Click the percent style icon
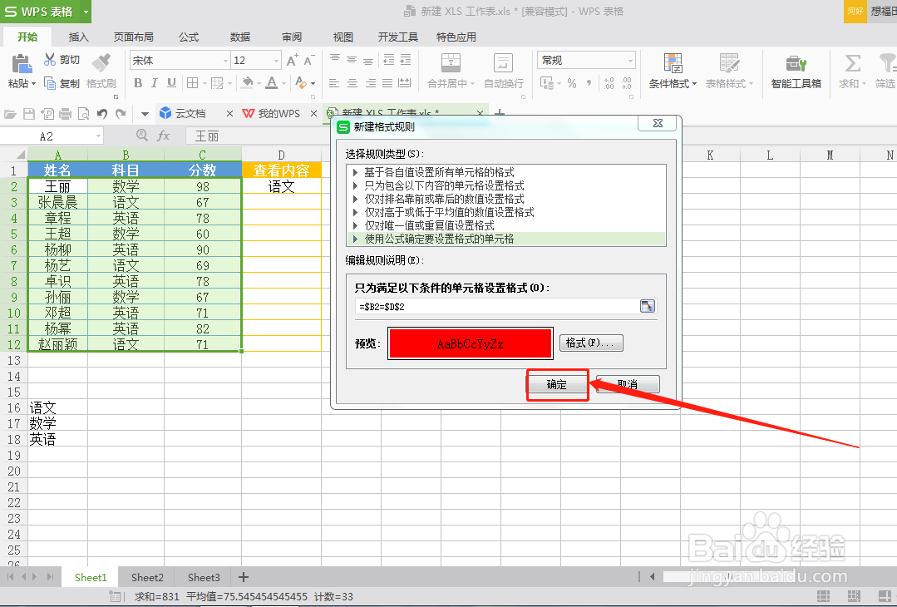Screen dimensions: 897x607 [571, 83]
